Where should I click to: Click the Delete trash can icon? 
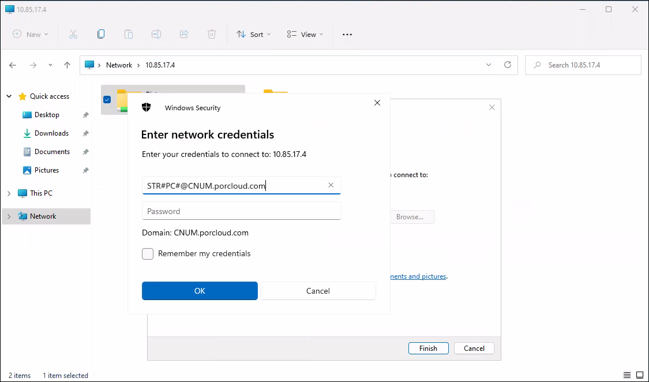pyautogui.click(x=212, y=35)
